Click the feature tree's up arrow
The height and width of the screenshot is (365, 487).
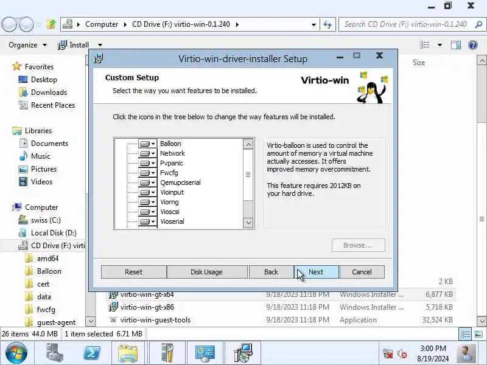pos(248,144)
